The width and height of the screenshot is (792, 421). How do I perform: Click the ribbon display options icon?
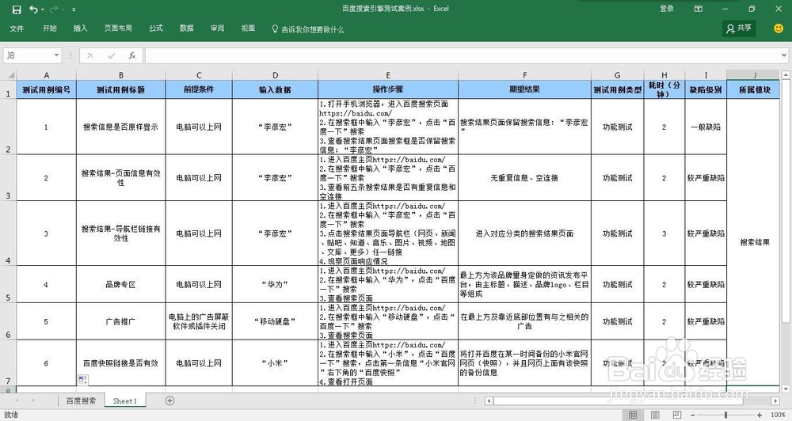pos(699,9)
